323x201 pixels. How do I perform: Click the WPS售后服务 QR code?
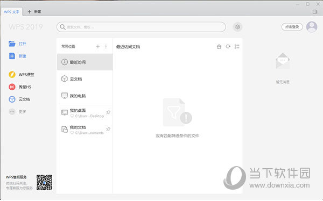point(44,183)
